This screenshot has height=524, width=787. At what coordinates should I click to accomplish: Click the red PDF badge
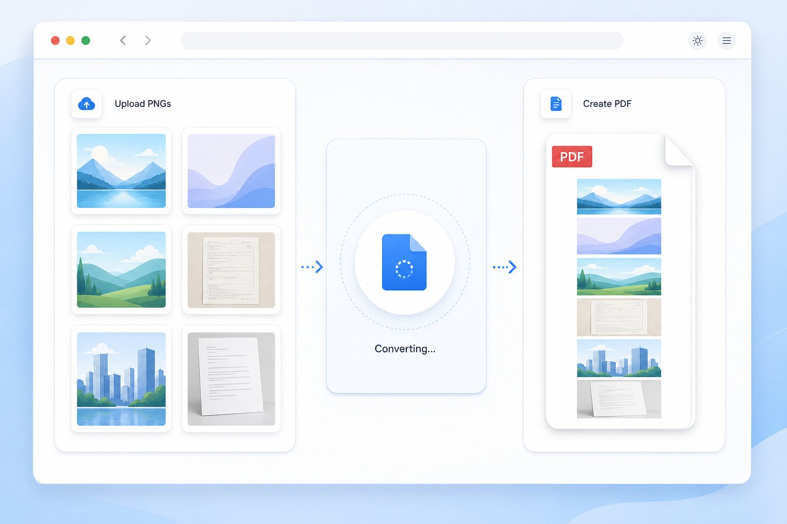(572, 157)
